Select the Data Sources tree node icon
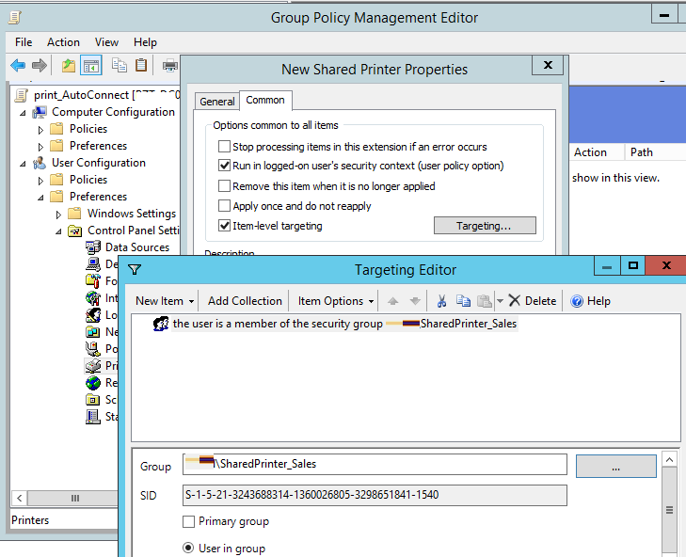 coord(93,247)
